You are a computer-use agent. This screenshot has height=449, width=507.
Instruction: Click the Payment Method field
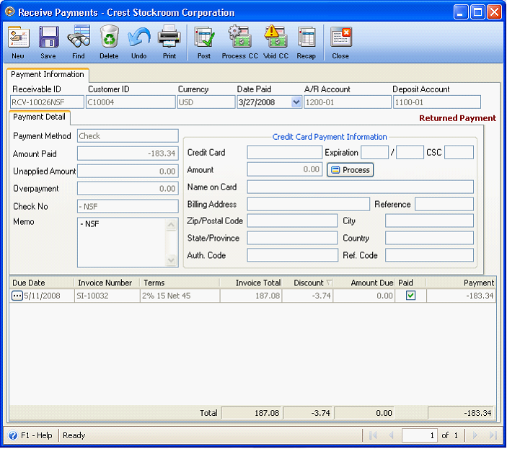tap(128, 136)
